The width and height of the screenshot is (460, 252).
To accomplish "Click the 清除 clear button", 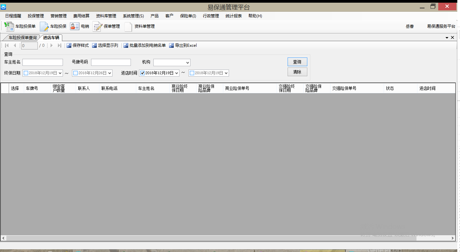I will (x=297, y=72).
